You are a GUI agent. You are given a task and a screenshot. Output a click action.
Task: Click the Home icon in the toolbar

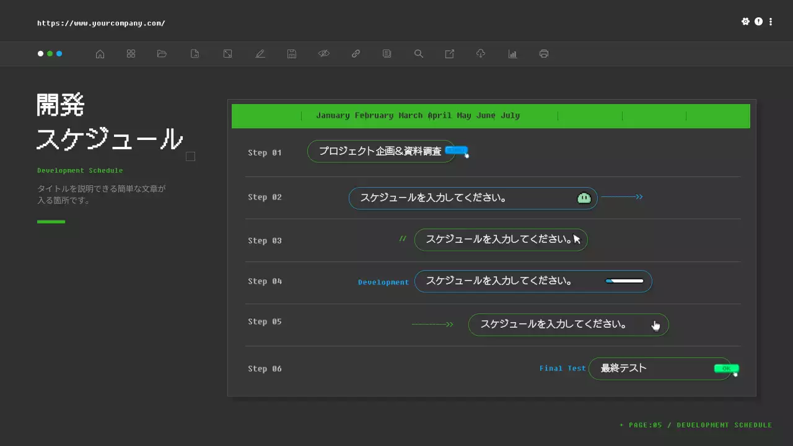click(x=100, y=53)
